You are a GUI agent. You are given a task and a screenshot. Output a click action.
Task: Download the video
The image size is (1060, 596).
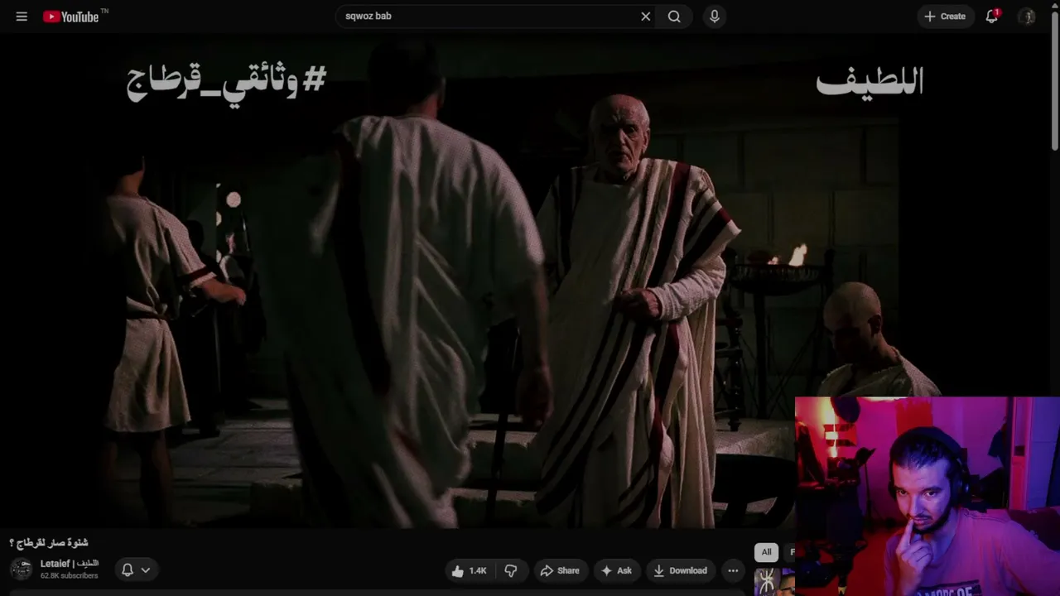click(680, 570)
